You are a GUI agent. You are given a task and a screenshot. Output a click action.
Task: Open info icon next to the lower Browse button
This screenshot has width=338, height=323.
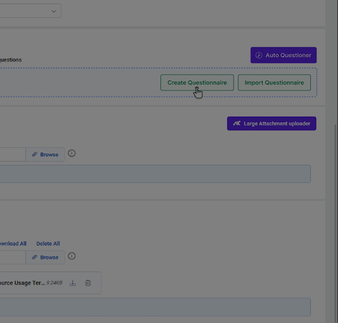coord(71,256)
